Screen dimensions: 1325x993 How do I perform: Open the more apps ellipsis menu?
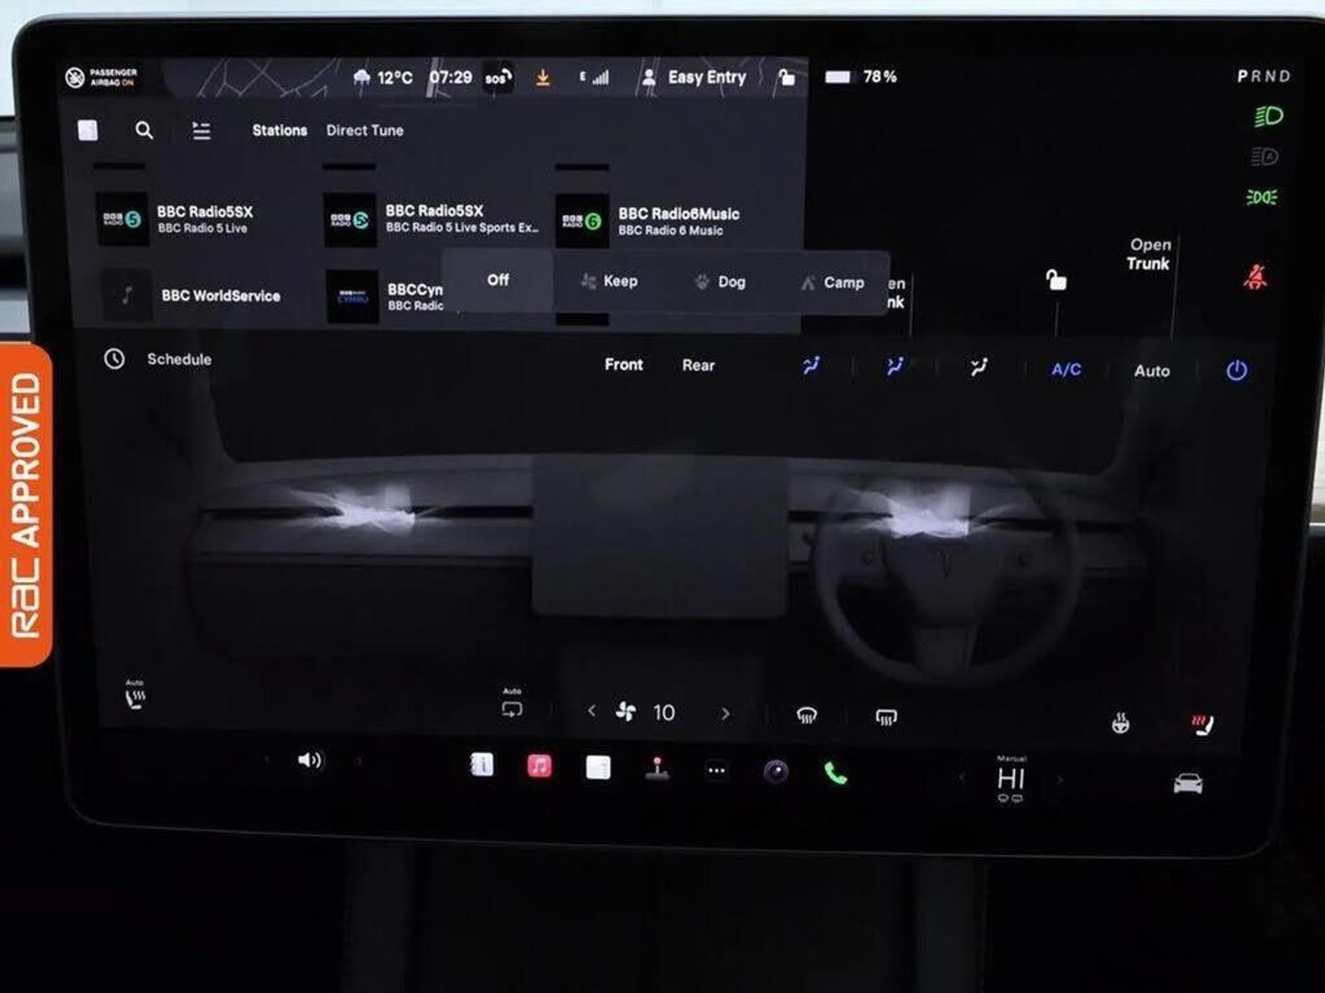point(716,770)
